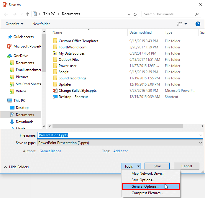Click the Help question mark icon
Viewport: 205px width, 198px height.
point(198,24)
